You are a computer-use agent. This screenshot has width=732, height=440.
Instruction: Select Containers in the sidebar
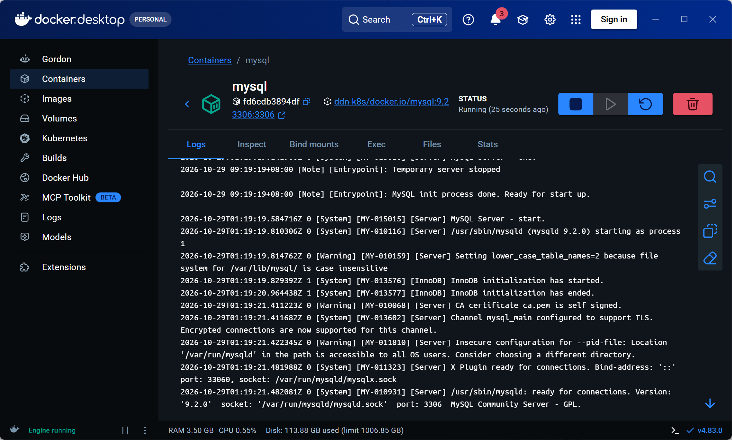click(x=79, y=79)
